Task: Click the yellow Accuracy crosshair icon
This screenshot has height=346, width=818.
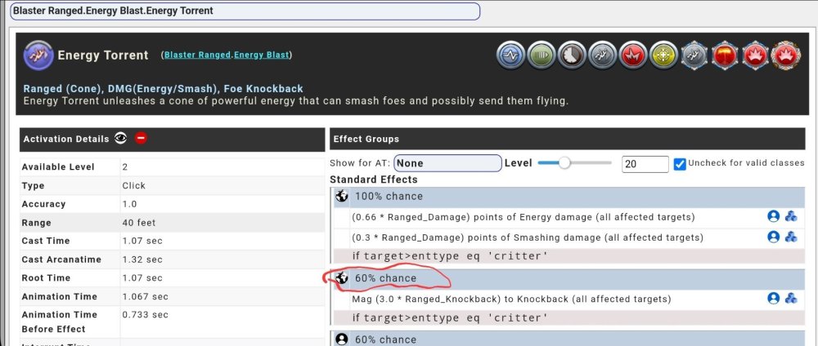Action: pyautogui.click(x=663, y=55)
